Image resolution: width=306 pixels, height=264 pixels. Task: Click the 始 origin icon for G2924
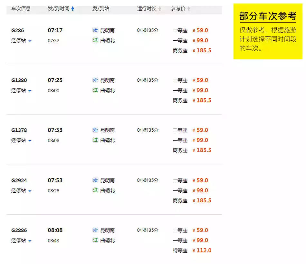click(95, 180)
